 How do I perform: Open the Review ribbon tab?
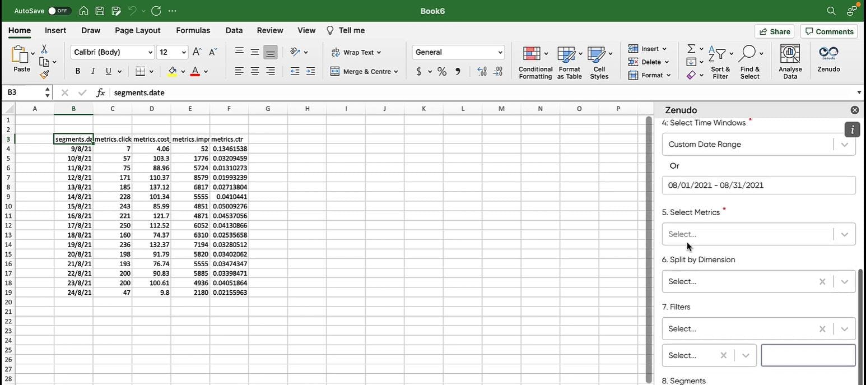(x=269, y=30)
